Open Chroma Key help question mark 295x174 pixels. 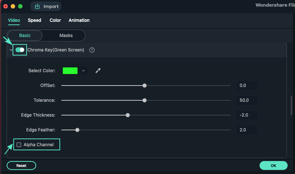click(92, 50)
